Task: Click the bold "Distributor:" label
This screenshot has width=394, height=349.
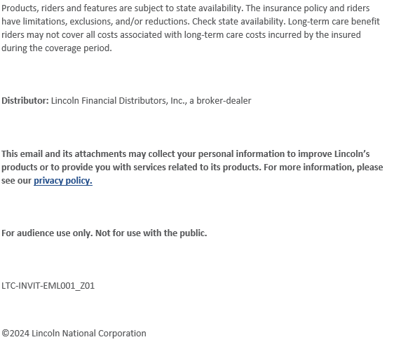Action: tap(25, 100)
